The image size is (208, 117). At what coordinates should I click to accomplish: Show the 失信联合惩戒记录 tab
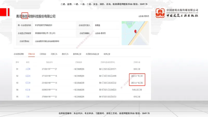[x=92, y=54]
